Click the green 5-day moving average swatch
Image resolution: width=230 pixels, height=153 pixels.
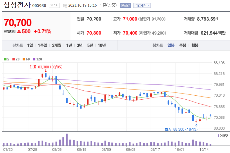pos(5,59)
